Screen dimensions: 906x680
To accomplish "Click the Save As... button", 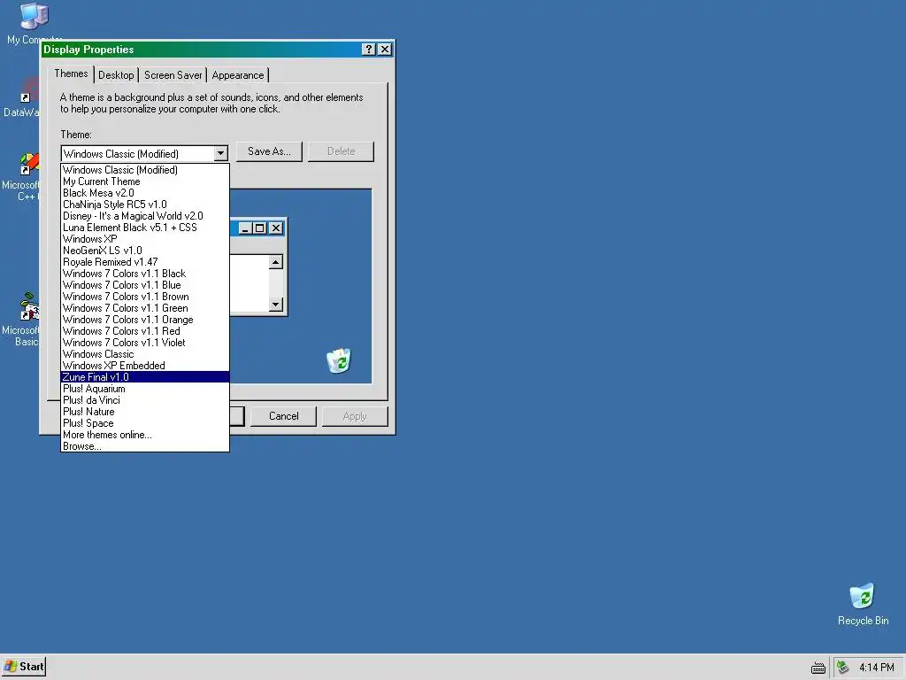I will (x=269, y=151).
